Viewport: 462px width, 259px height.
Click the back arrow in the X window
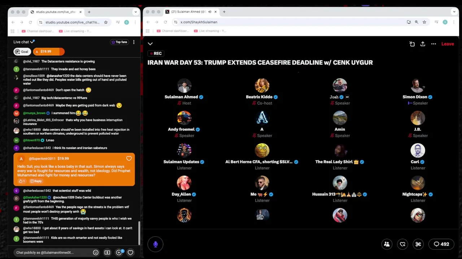click(148, 22)
